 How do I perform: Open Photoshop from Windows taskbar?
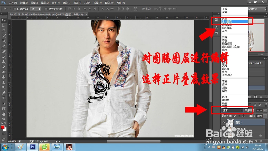click(x=33, y=147)
